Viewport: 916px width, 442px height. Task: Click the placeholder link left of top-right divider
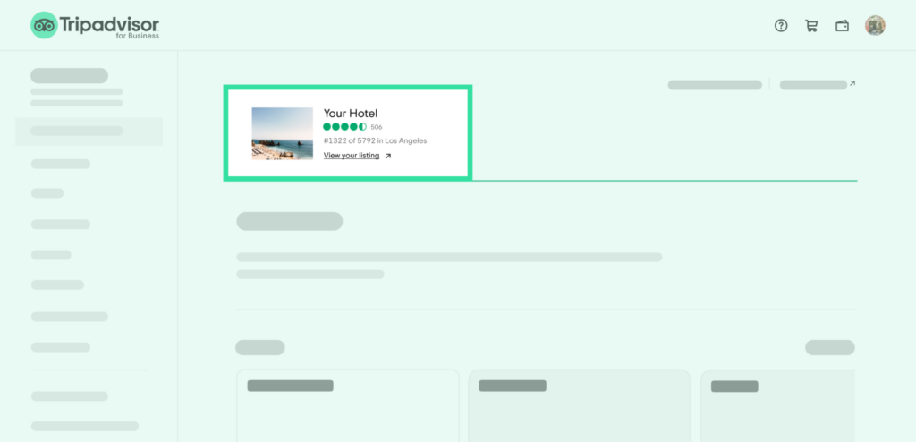tap(715, 85)
